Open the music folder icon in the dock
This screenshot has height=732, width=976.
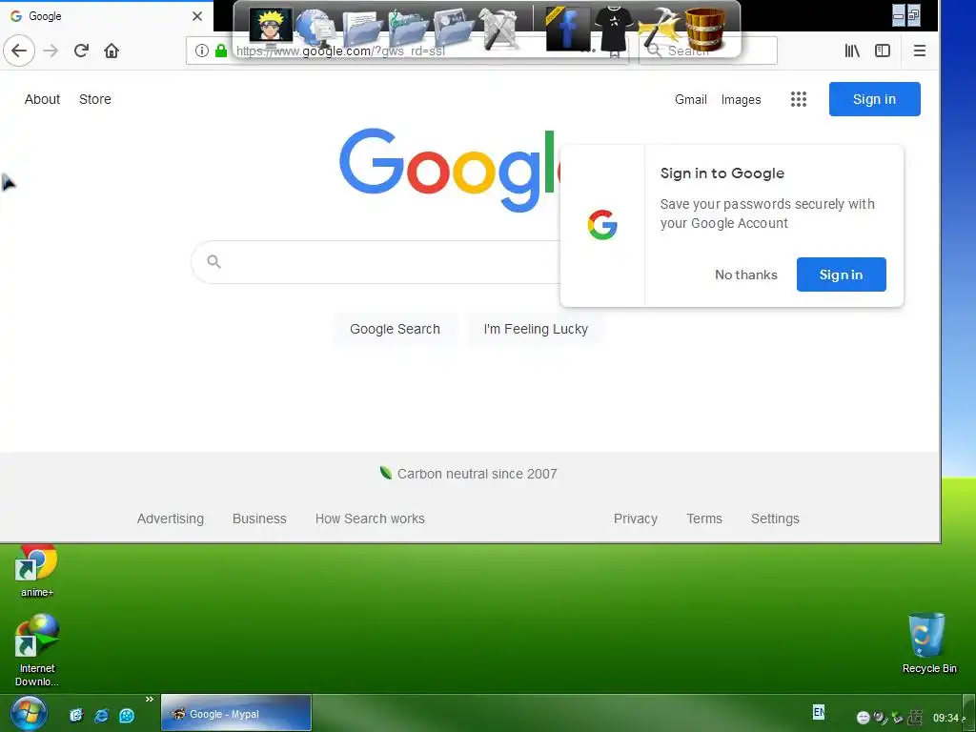click(x=407, y=29)
